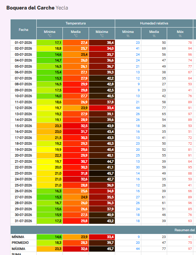Click date cell 16-07-2026

(x=23, y=131)
